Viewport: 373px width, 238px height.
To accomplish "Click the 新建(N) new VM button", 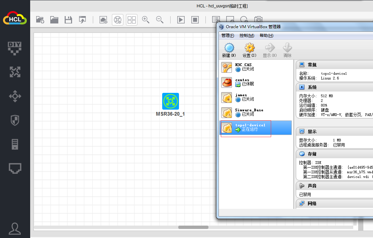I will (x=229, y=50).
